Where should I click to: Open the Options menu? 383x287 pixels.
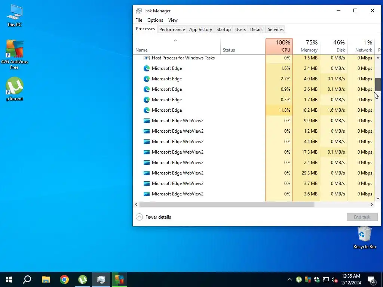155,20
